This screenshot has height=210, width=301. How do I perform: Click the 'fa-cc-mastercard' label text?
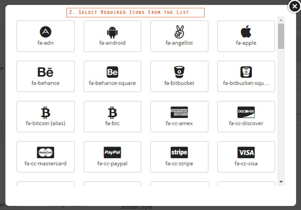pyautogui.click(x=46, y=163)
